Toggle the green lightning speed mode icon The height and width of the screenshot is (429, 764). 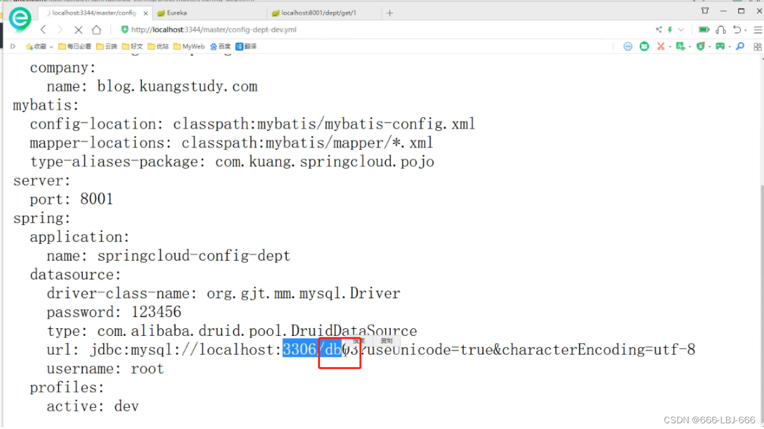670,30
